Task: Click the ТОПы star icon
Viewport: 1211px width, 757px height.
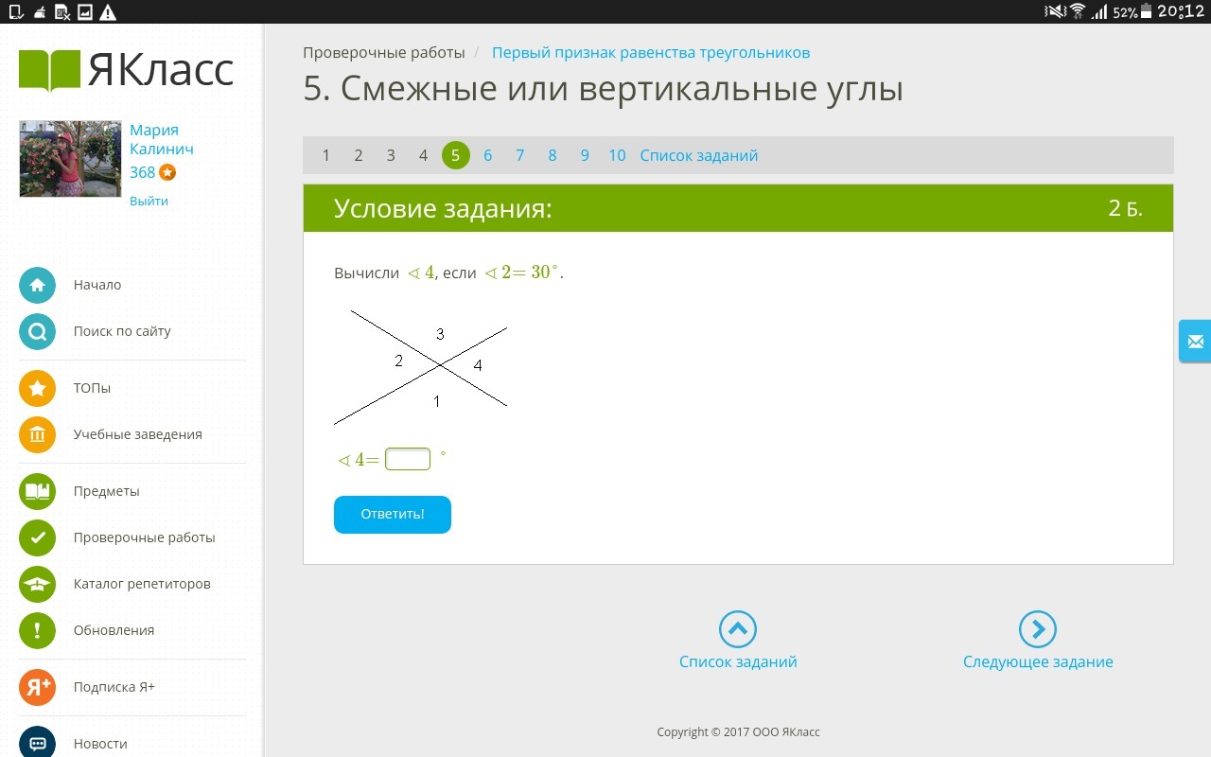Action: (37, 388)
